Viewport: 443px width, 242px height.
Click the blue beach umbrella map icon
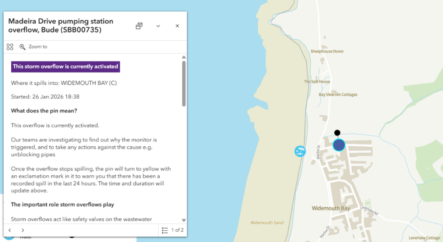click(300, 151)
